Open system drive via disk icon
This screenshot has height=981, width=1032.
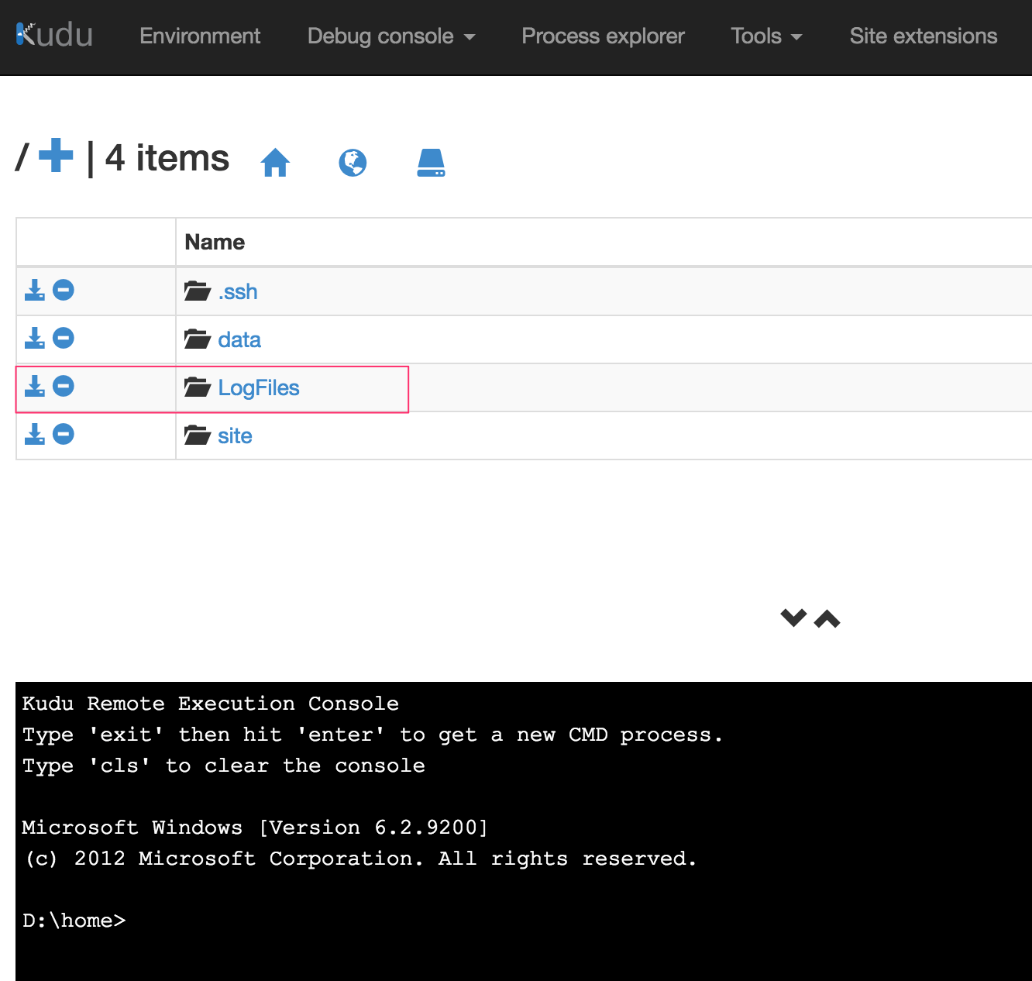click(x=431, y=163)
